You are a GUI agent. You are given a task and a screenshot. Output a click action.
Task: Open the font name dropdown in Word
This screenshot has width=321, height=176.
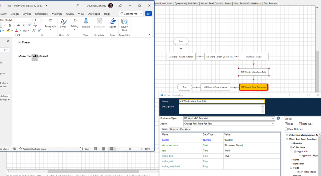point(31,20)
